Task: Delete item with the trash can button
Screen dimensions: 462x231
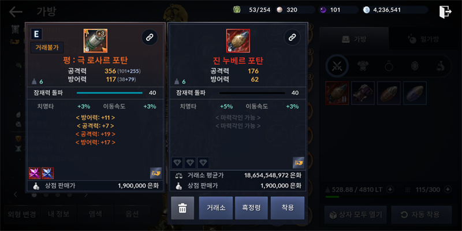Action: tap(182, 208)
